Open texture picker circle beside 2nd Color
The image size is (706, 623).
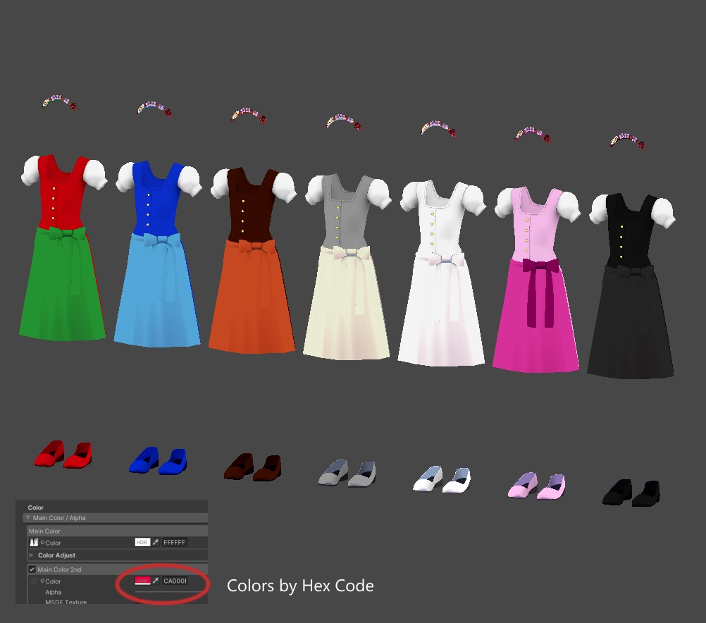(42, 581)
